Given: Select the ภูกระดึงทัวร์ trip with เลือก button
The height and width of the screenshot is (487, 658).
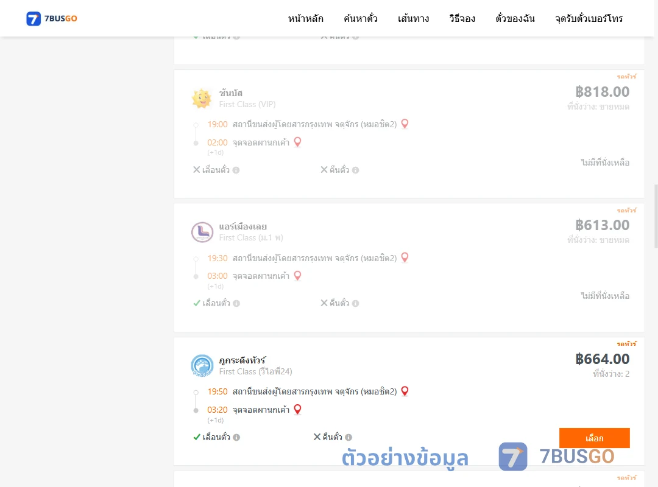Looking at the screenshot, I should [594, 438].
